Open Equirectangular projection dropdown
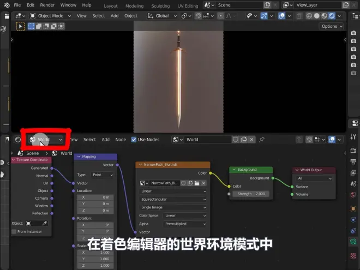360x270 pixels. coord(173,200)
